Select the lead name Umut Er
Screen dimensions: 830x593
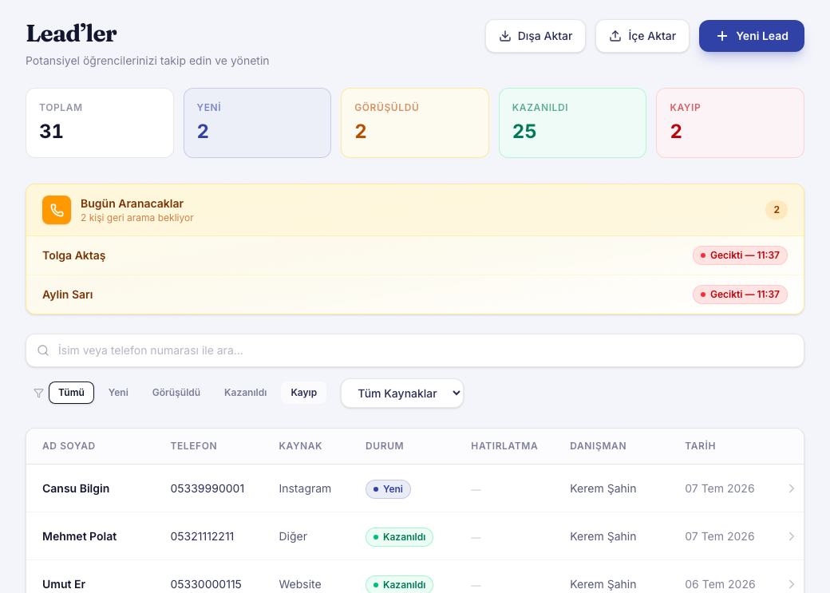click(x=64, y=584)
